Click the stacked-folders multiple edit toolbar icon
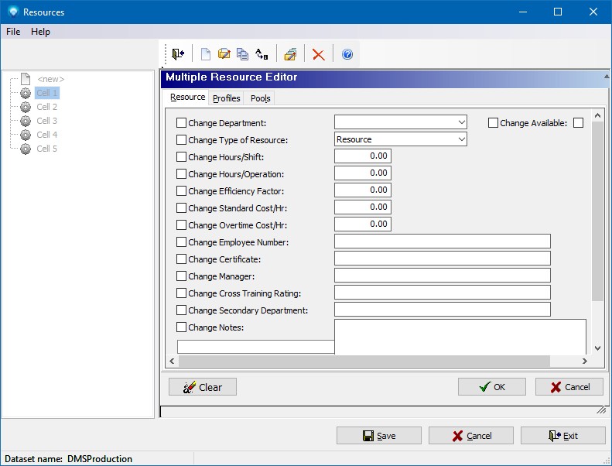Viewport: 612px width, 466px height. pyautogui.click(x=290, y=54)
